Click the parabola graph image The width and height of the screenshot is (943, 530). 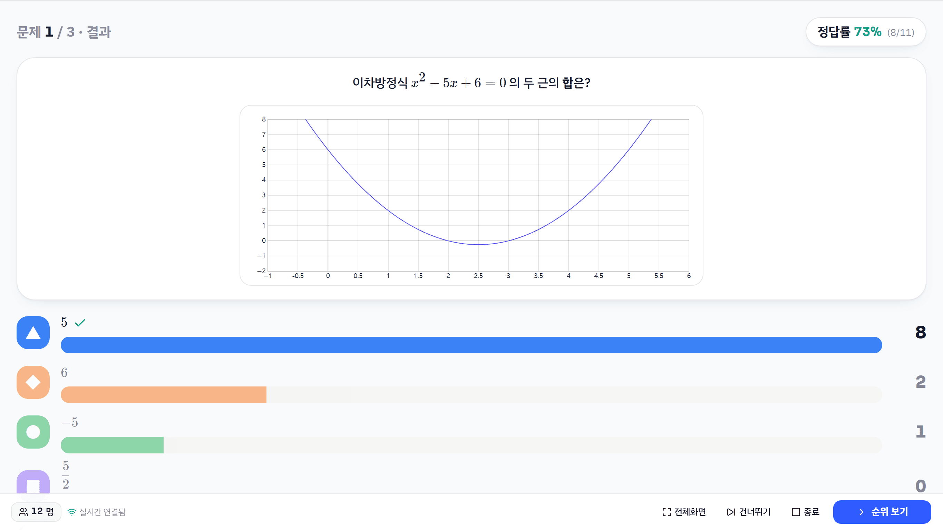click(471, 195)
